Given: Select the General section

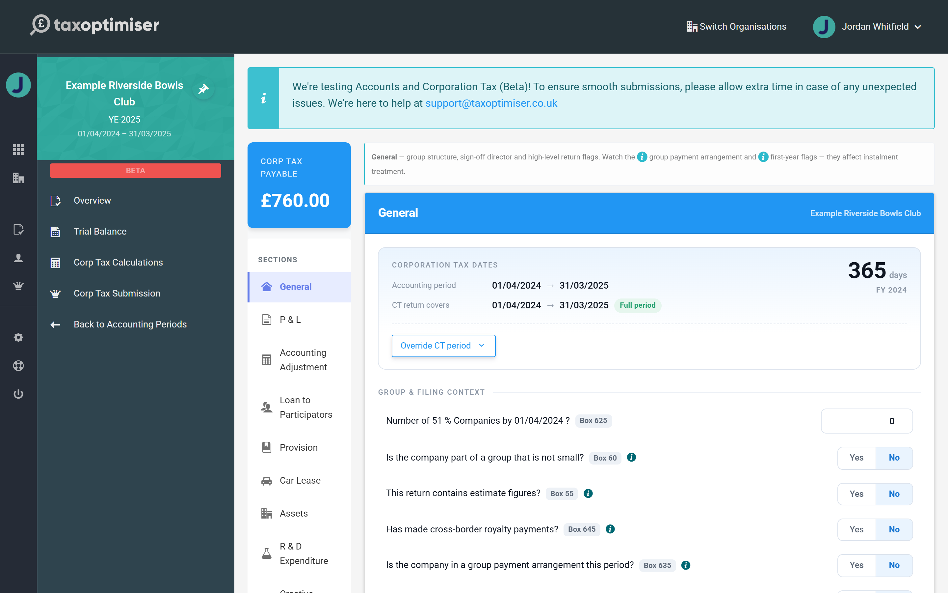Looking at the screenshot, I should (299, 287).
